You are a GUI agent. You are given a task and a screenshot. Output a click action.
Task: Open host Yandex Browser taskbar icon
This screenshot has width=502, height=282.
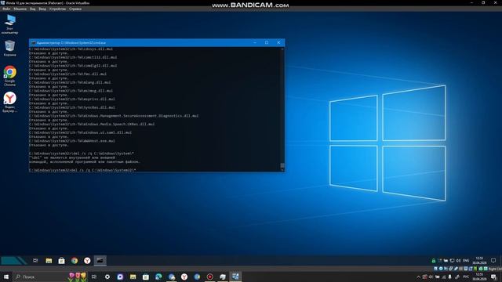click(184, 277)
